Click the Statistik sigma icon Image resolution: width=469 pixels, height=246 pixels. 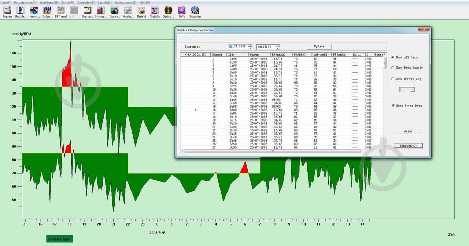click(155, 11)
